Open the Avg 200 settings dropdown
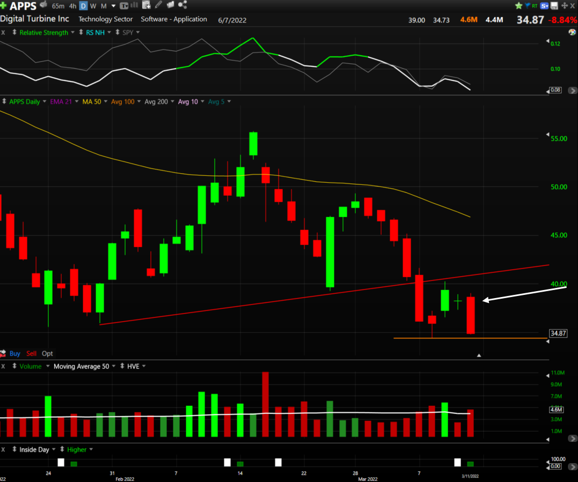The image size is (578, 482). tap(172, 101)
